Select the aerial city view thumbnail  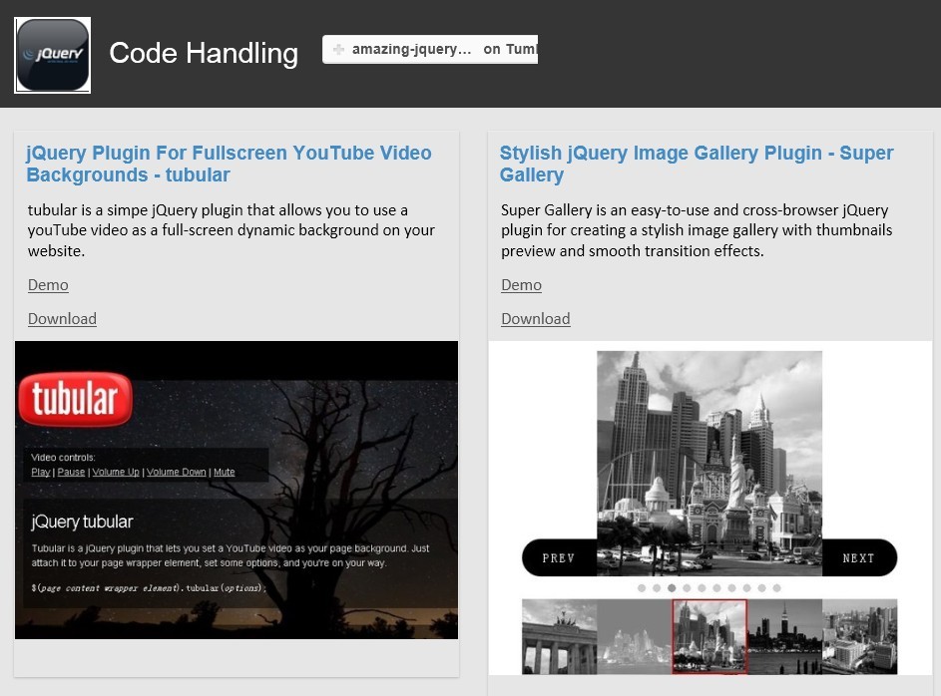pyautogui.click(x=859, y=636)
